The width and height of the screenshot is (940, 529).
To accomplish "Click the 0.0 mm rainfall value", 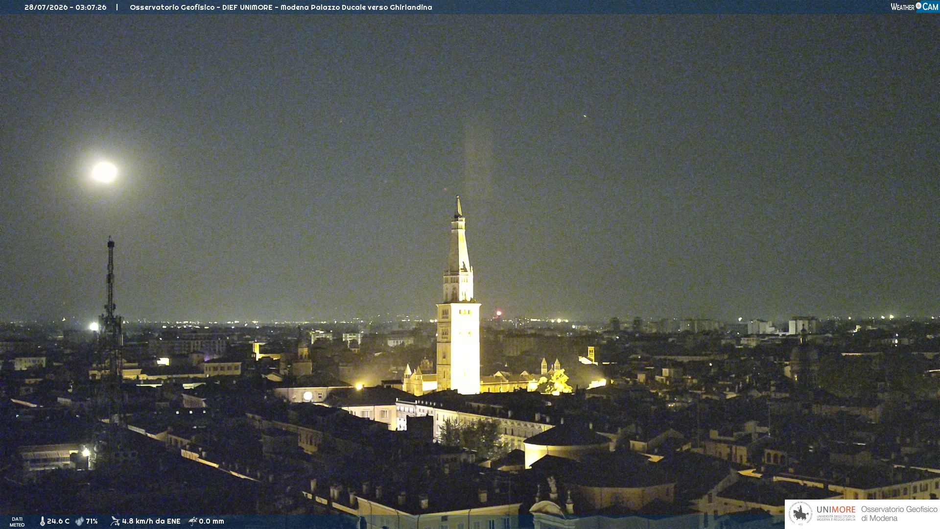I will tap(211, 521).
